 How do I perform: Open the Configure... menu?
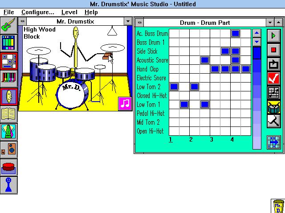point(37,12)
